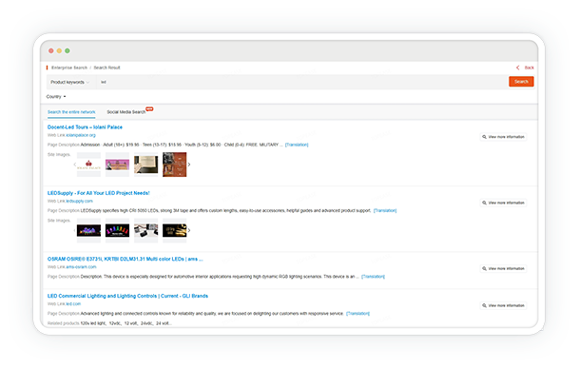Viewport: 579px width, 369px height.
Task: View more information for LEDSupply result
Action: (x=503, y=203)
